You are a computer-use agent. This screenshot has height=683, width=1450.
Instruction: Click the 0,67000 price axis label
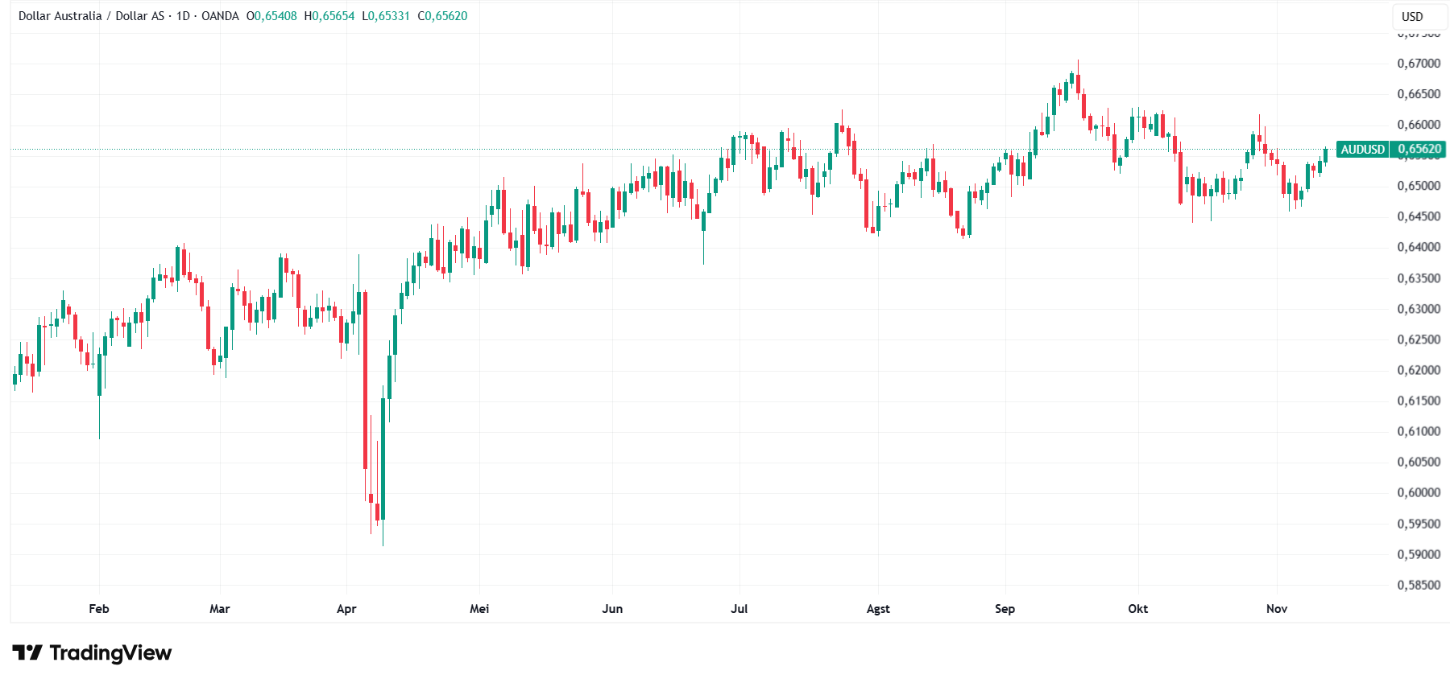click(x=1419, y=64)
